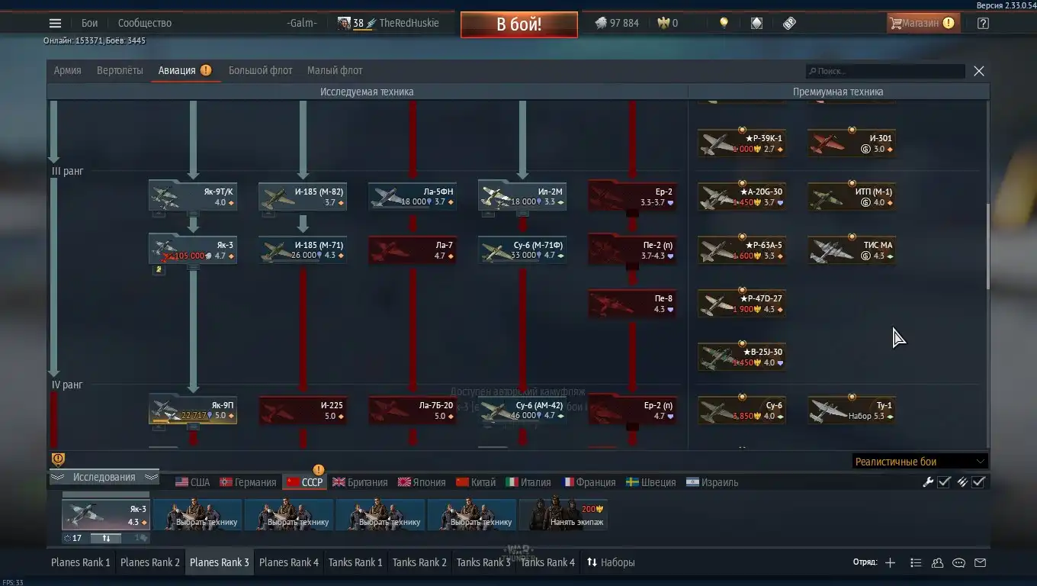Screen dimensions: 1037x586
Task: Select the premium ТИС МА aircraft
Action: coord(852,250)
